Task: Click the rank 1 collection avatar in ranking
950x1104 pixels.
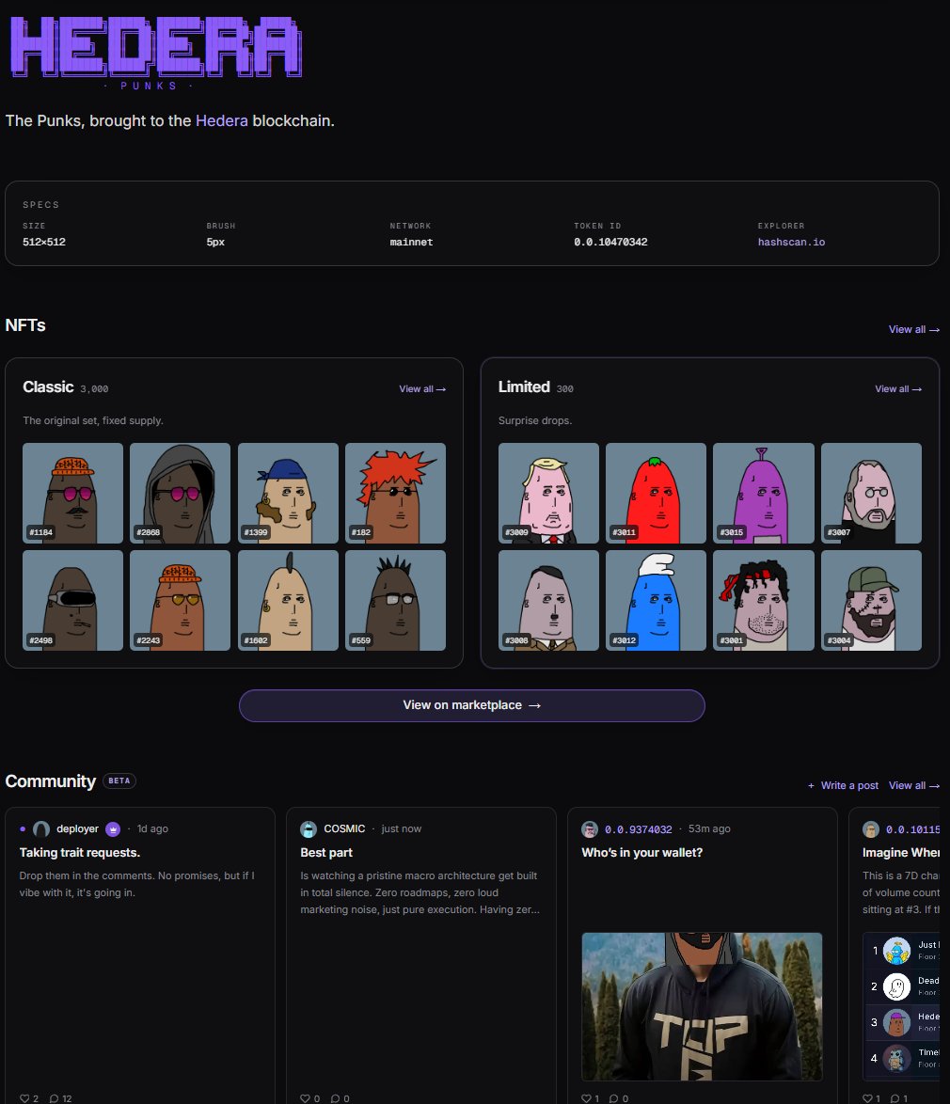Action: point(896,951)
